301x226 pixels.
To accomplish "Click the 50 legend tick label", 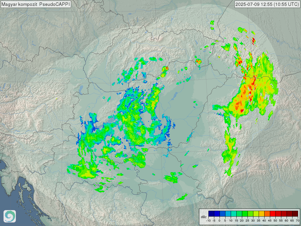I will tap(275, 221).
